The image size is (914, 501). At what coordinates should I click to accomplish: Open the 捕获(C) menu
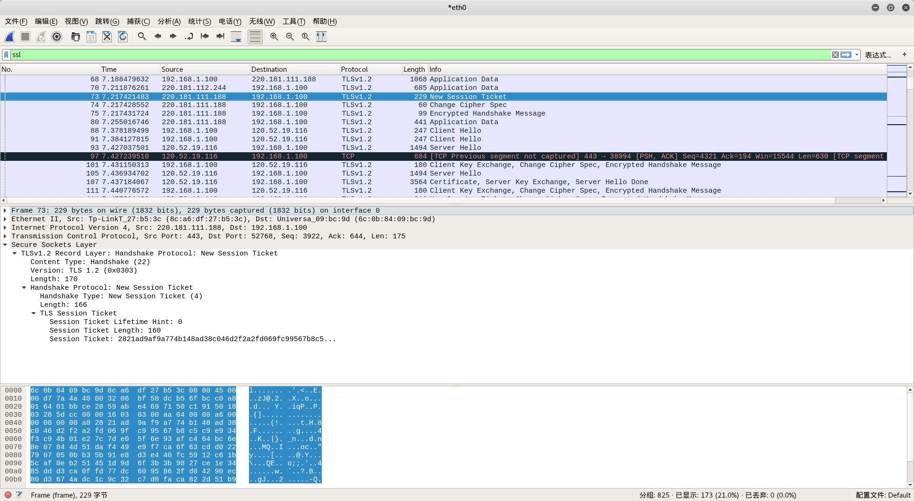click(x=139, y=21)
